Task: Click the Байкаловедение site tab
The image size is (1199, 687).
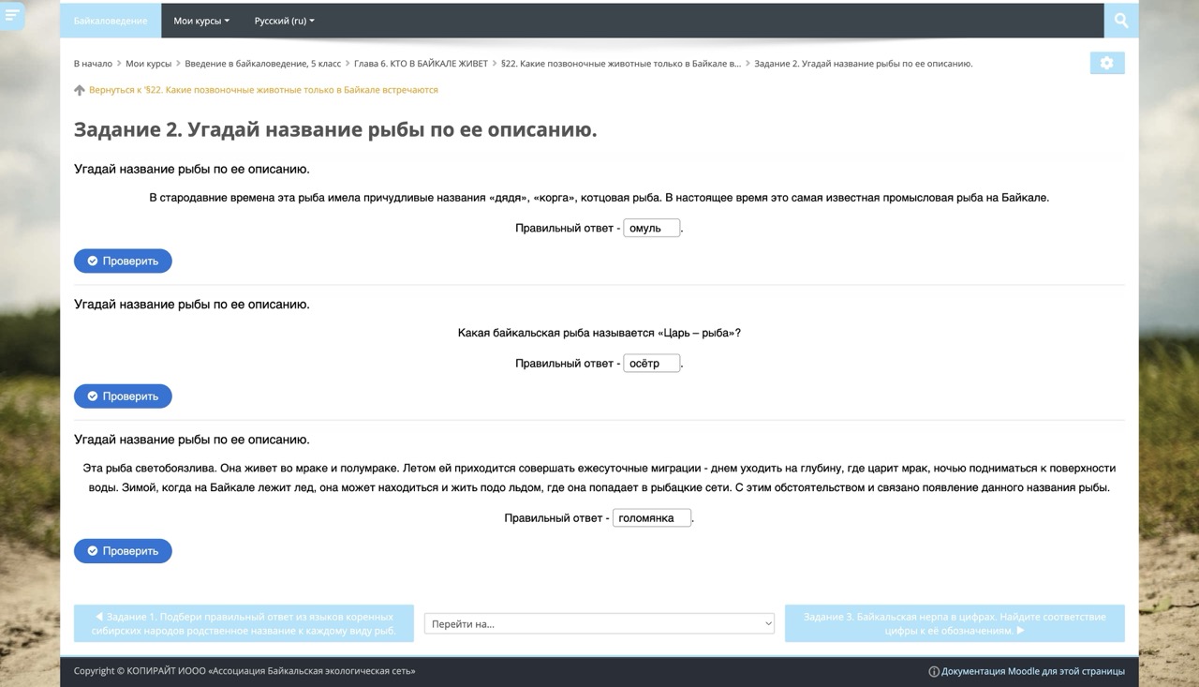Action: point(111,21)
